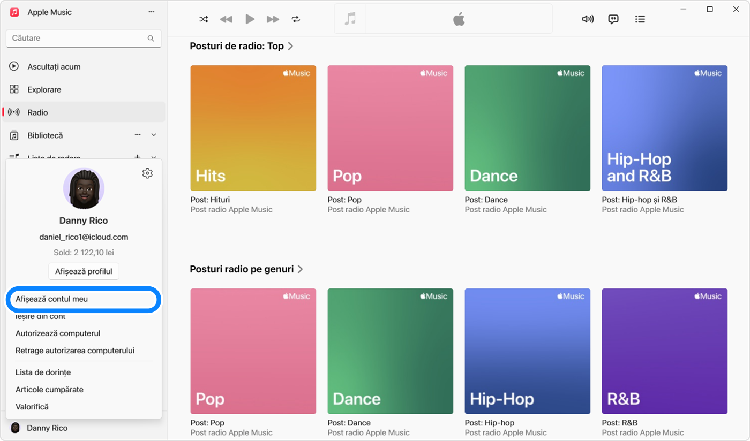750x441 pixels.
Task: Select Valorifică option
Action: coord(32,407)
